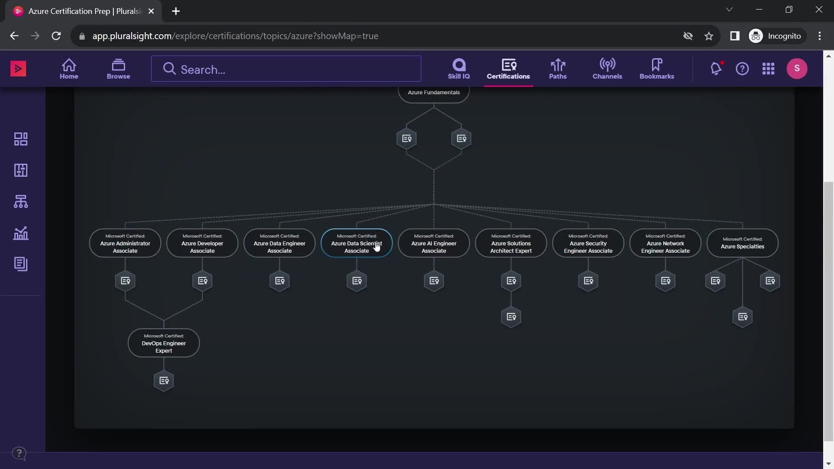This screenshot has height=469, width=834.
Task: Click browser back arrow
Action: [14, 36]
